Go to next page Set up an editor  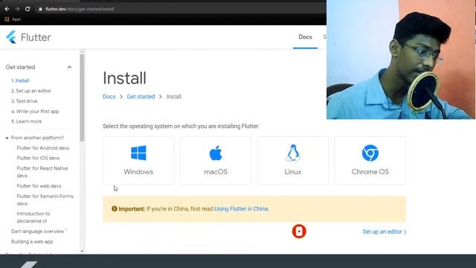(x=384, y=232)
